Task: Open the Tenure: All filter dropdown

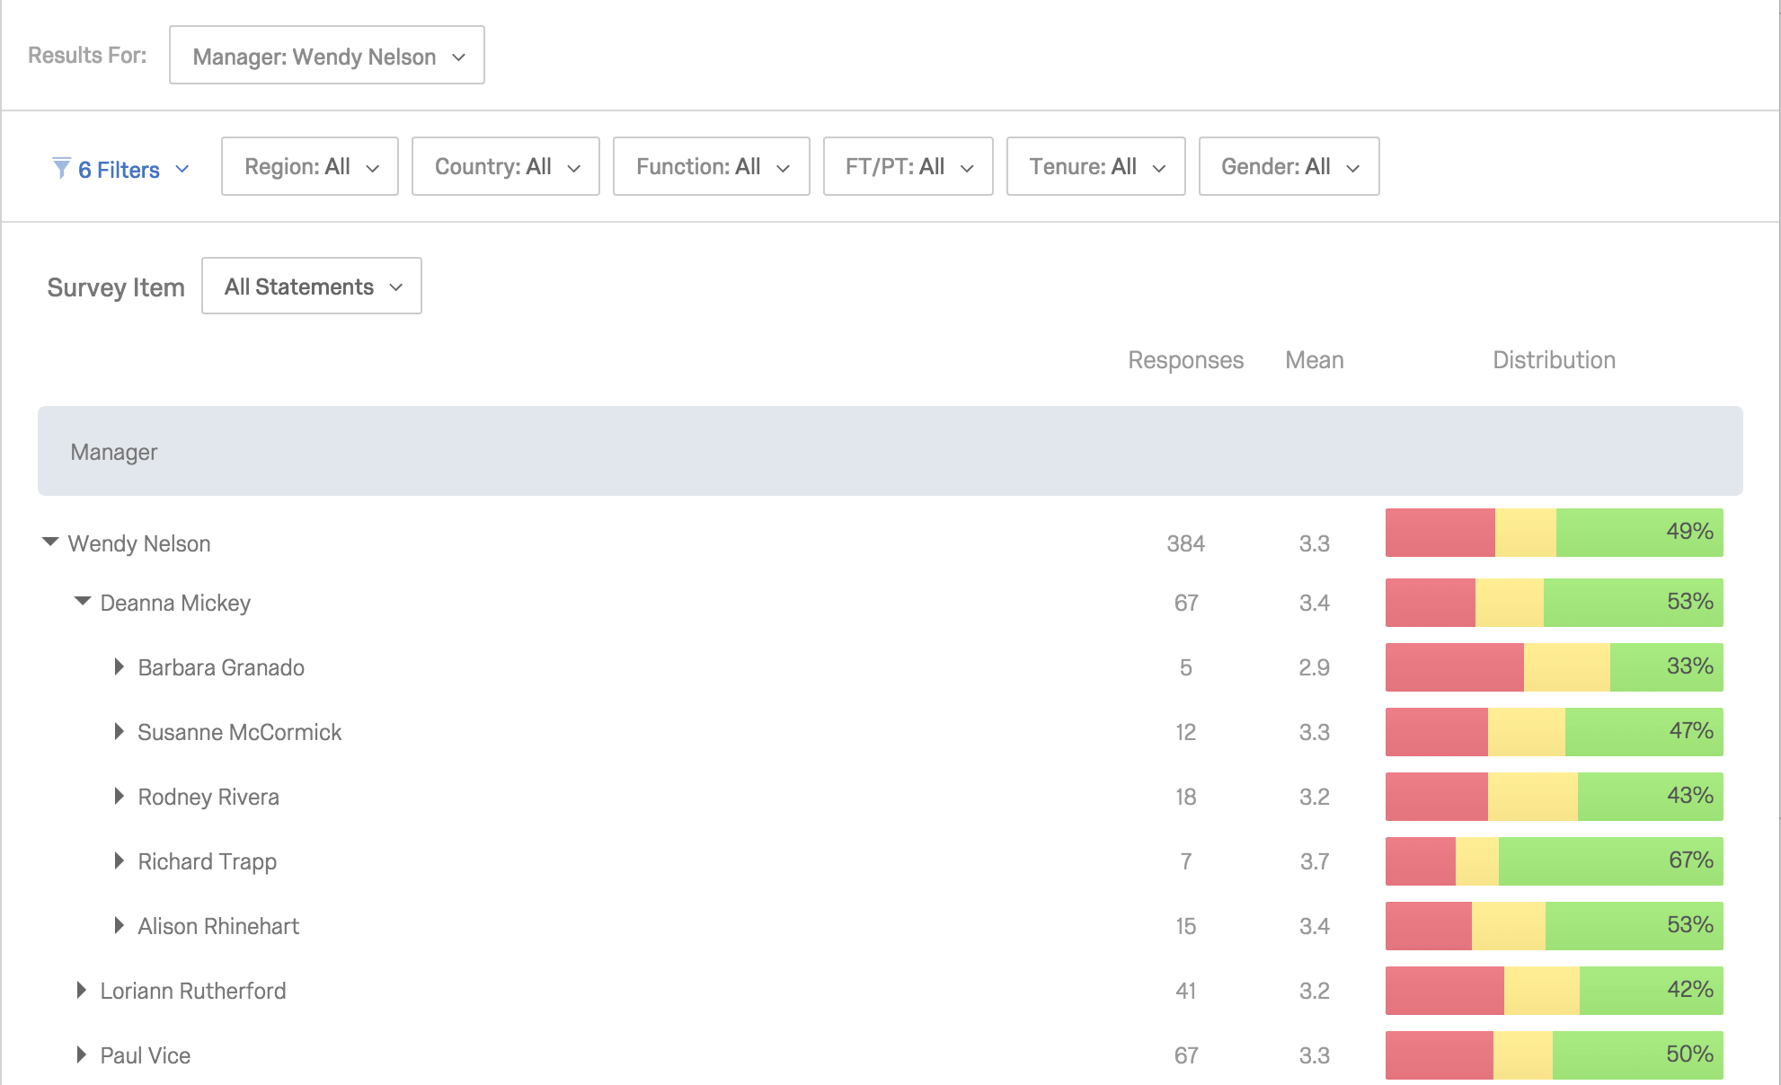Action: 1095,167
